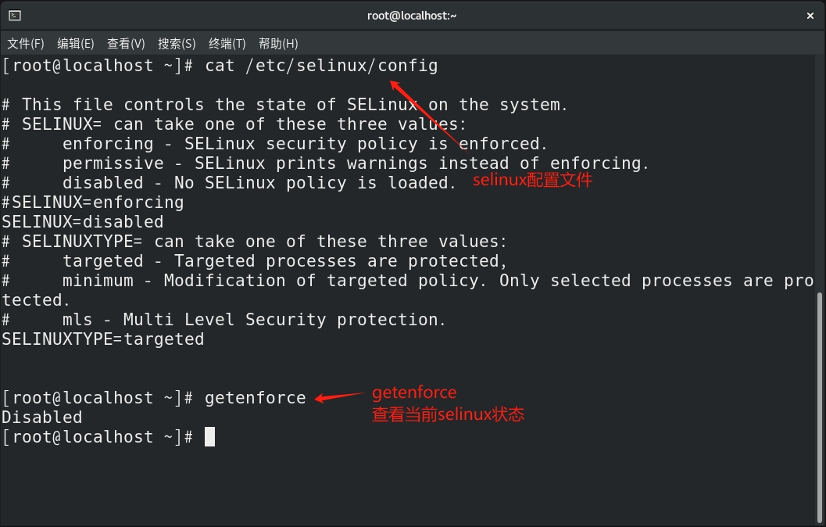Open the 搜索(S) menu

coord(177,44)
